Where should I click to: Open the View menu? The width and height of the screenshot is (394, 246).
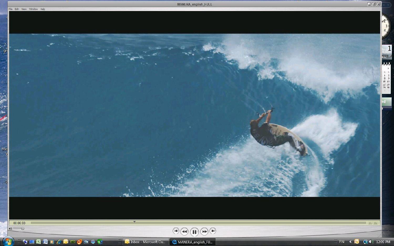click(x=24, y=9)
